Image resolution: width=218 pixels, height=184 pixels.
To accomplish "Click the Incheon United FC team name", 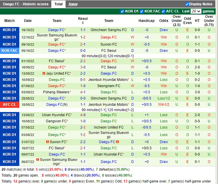I will (x=109, y=127).
